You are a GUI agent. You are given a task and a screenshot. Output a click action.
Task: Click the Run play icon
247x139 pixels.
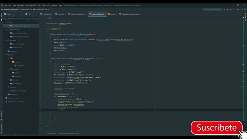point(224,9)
